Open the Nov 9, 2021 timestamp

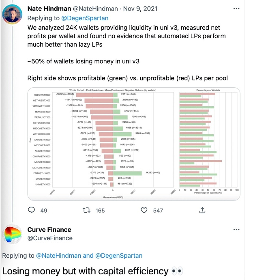pos(140,9)
